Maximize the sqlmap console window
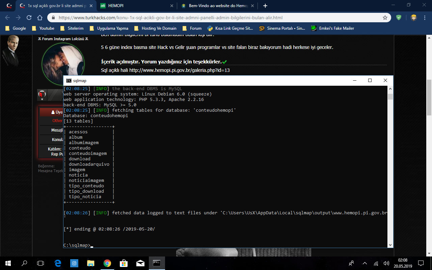Screen dimensions: 432x270 pyautogui.click(x=370, y=80)
